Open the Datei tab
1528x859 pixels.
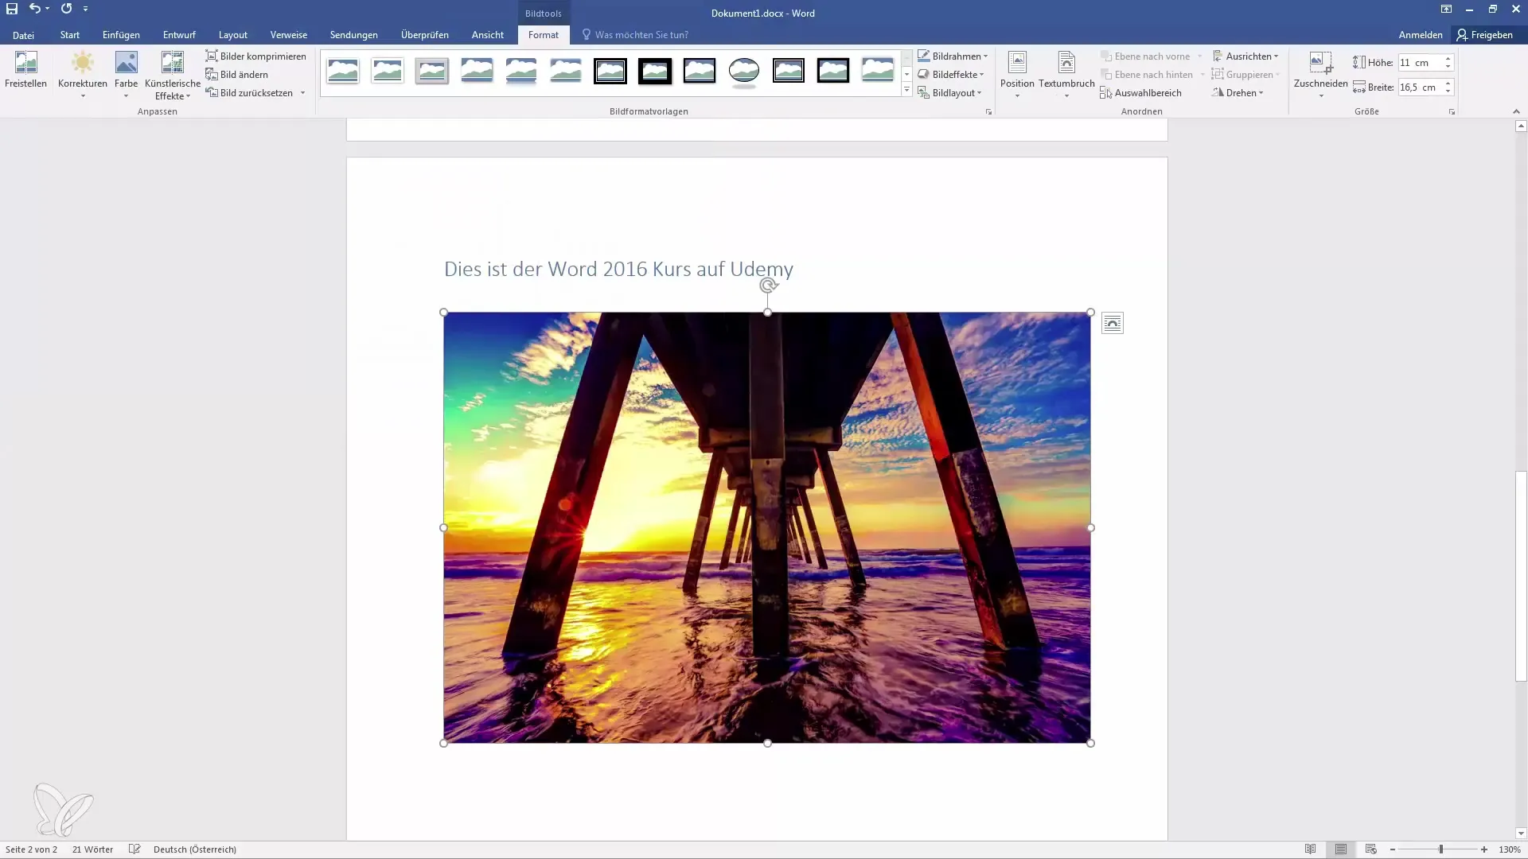23,35
